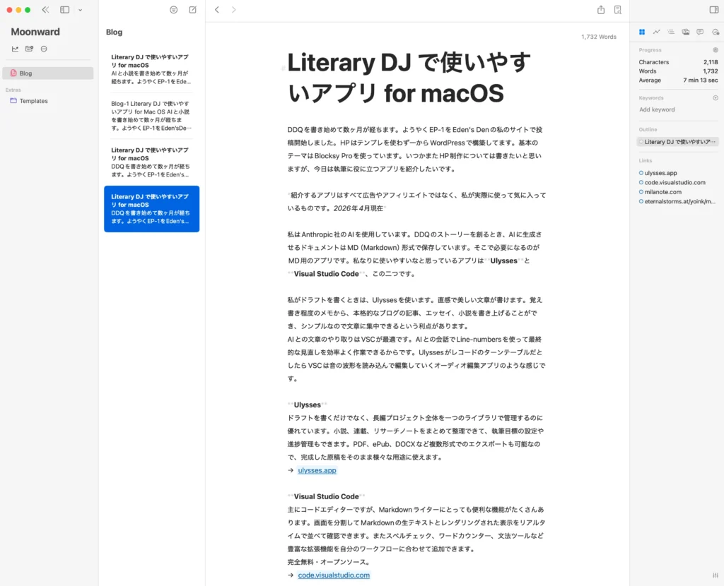Create a new sheet with the compose icon
Viewport: 724px width, 586px height.
pos(192,10)
